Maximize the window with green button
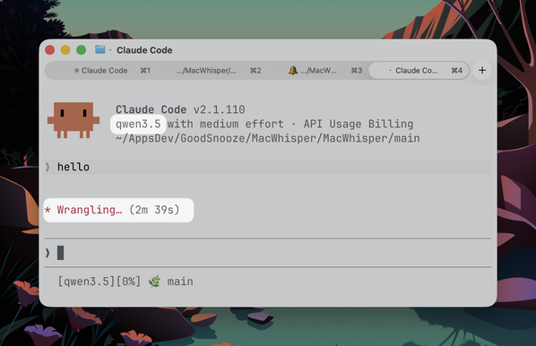 [x=81, y=50]
